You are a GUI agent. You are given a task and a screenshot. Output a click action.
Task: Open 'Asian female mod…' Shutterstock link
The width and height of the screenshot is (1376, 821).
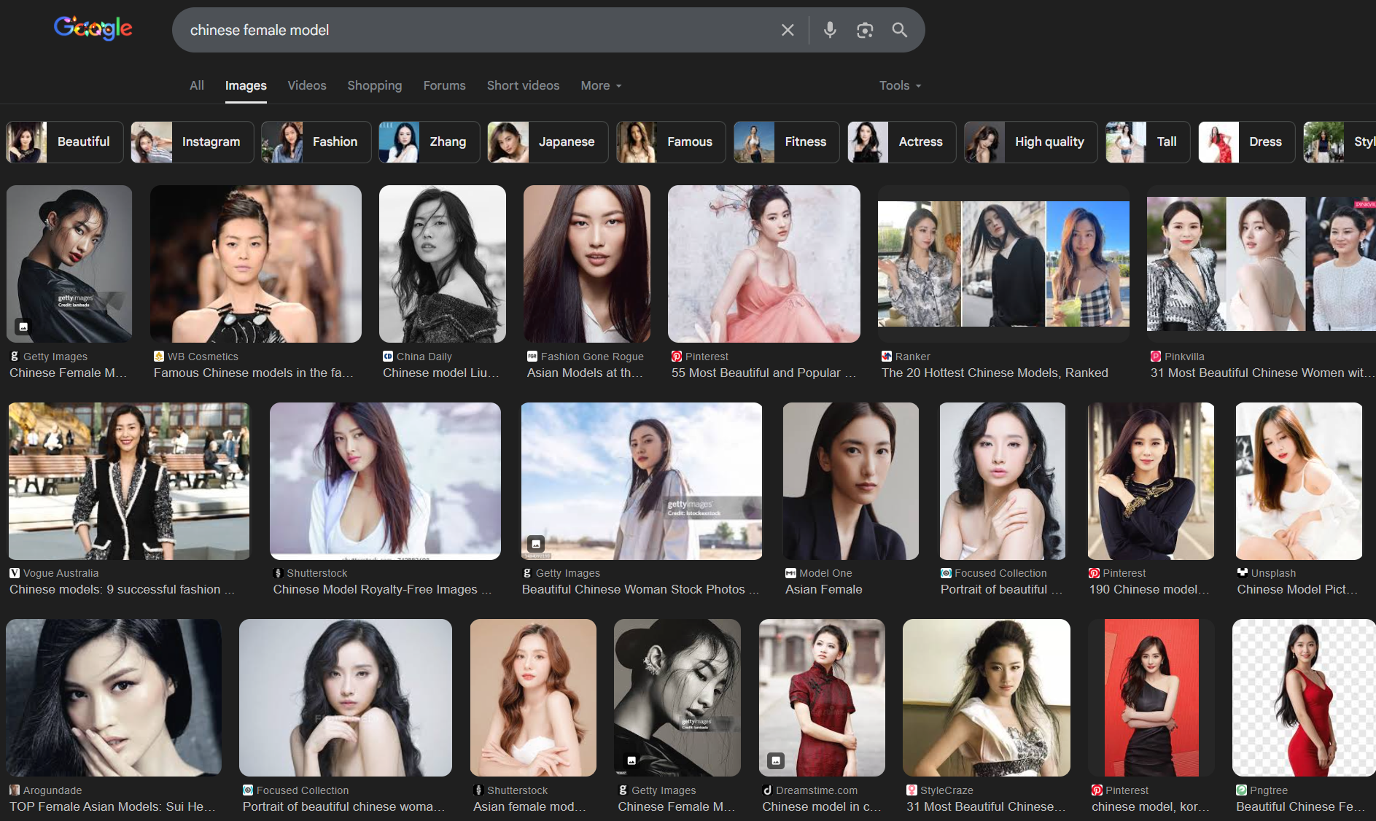(x=529, y=806)
